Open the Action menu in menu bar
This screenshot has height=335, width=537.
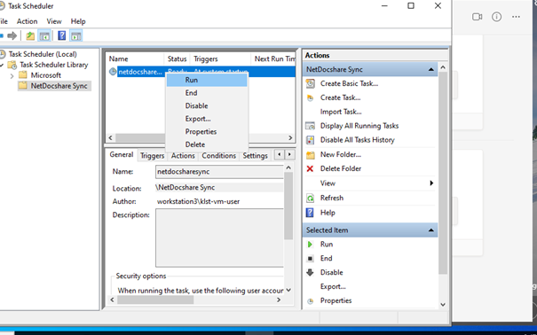[x=27, y=21]
